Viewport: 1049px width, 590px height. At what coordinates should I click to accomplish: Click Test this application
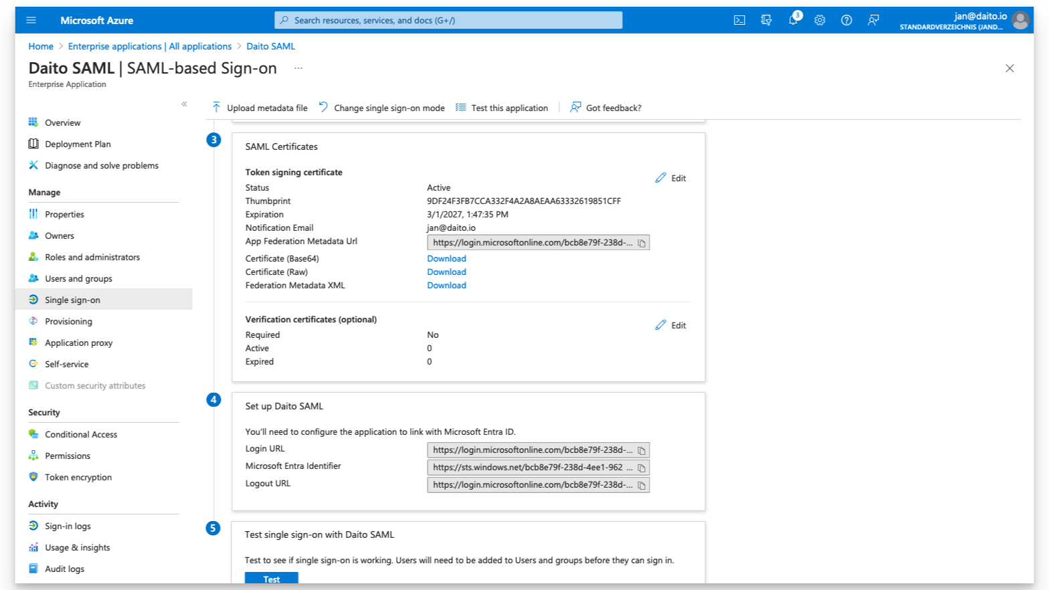point(502,108)
